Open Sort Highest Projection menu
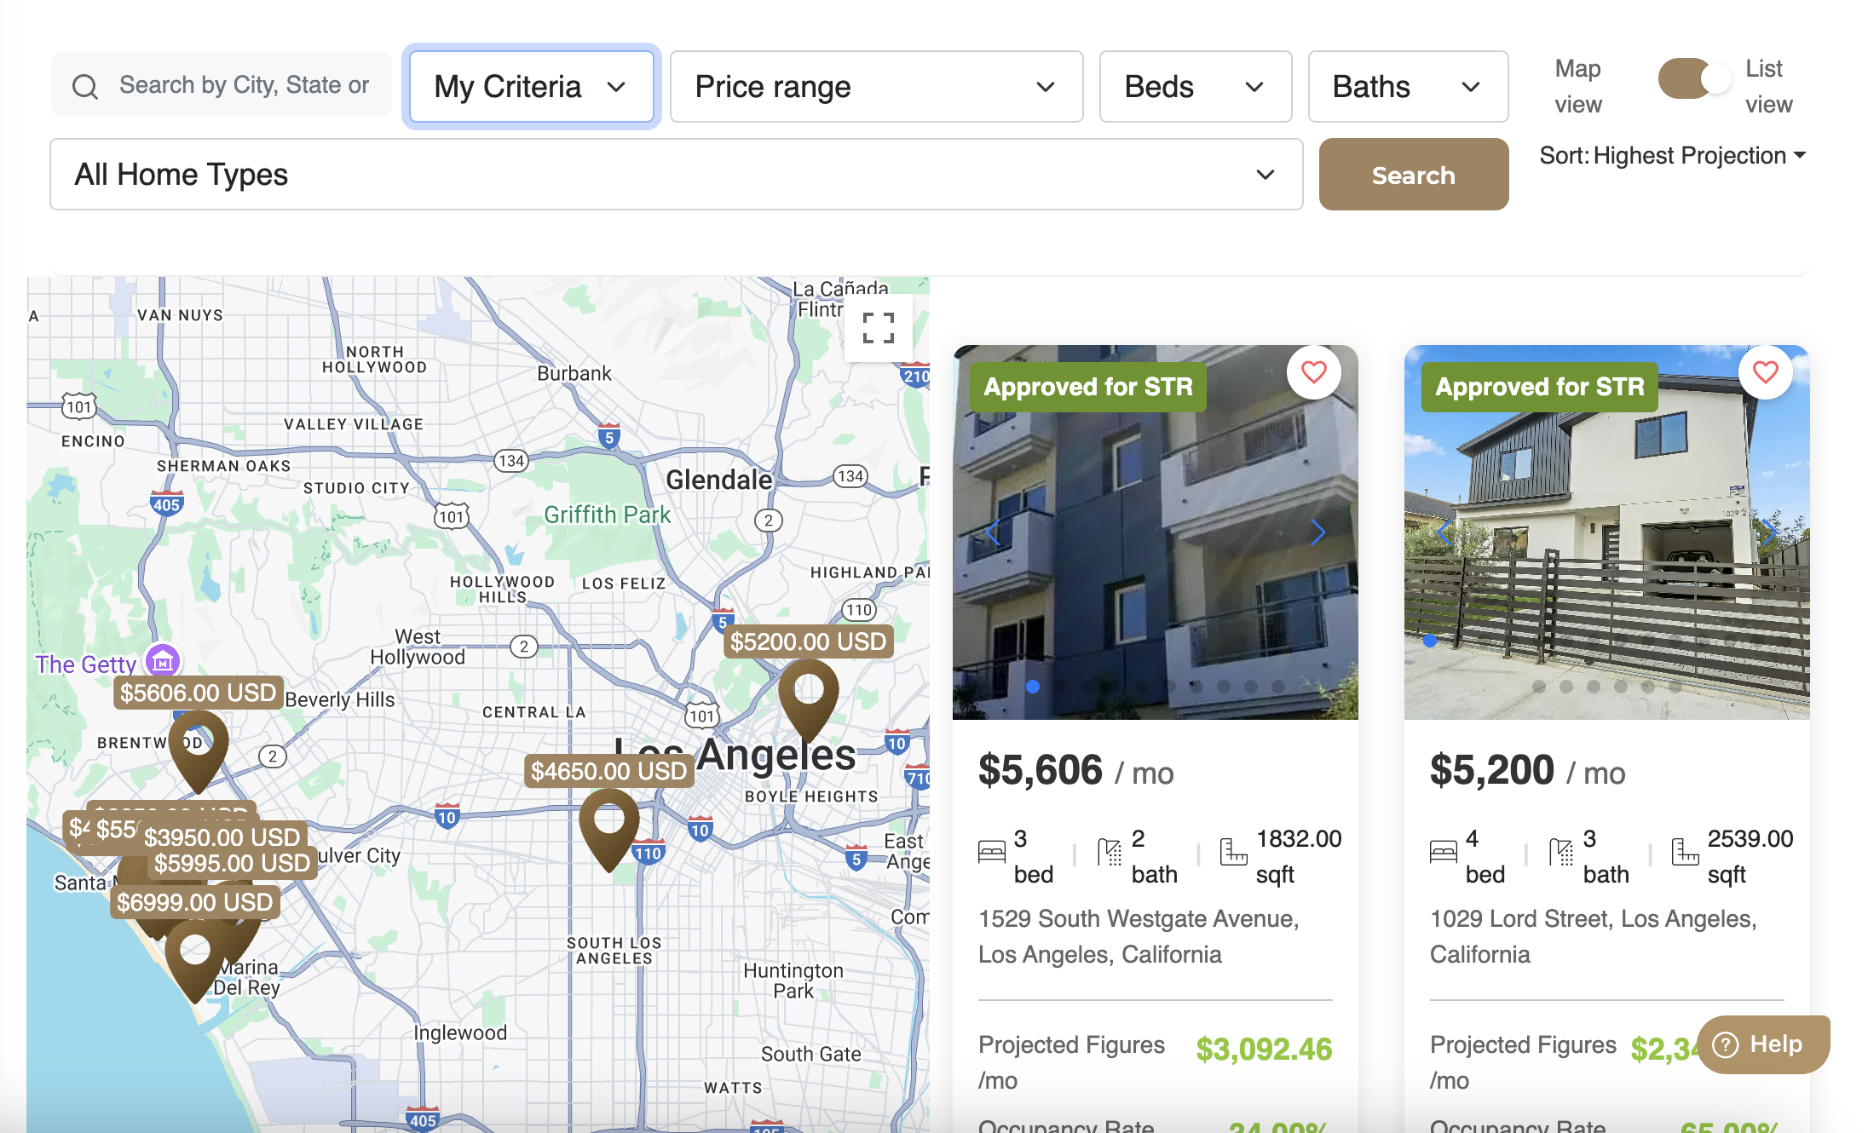This screenshot has height=1133, width=1868. 1672,156
